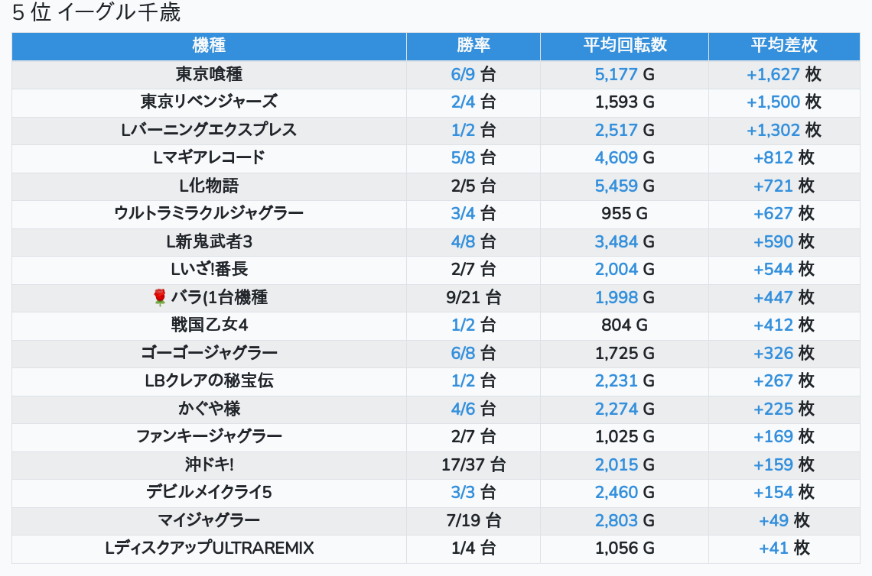The height and width of the screenshot is (576, 872).
Task: Select the L新鬼武者3 row name
Action: (209, 241)
